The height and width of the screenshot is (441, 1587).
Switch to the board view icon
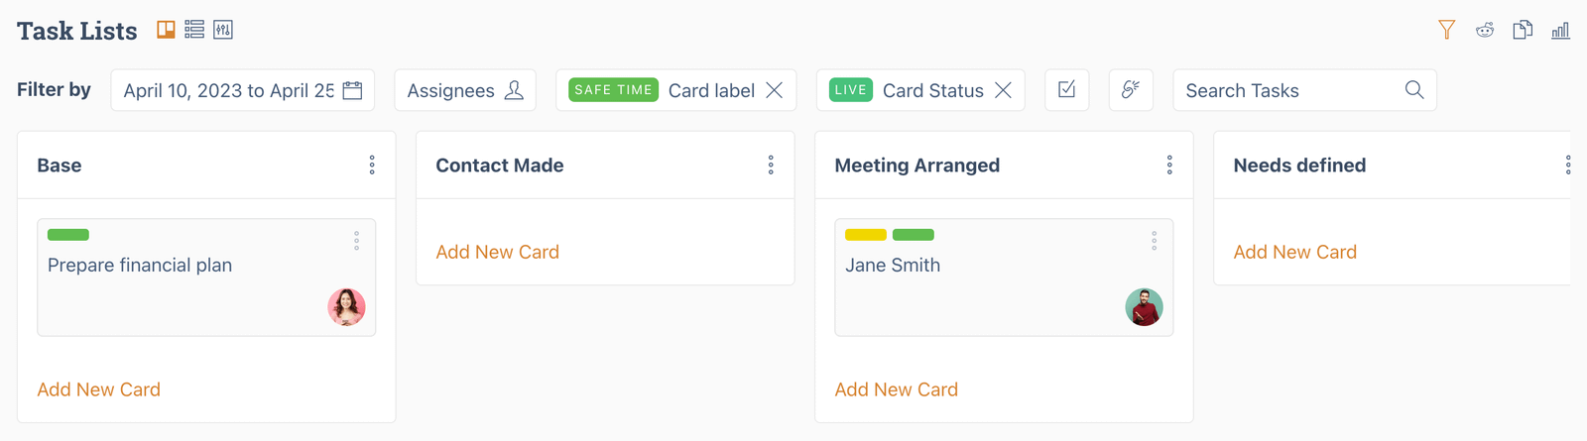coord(166,30)
